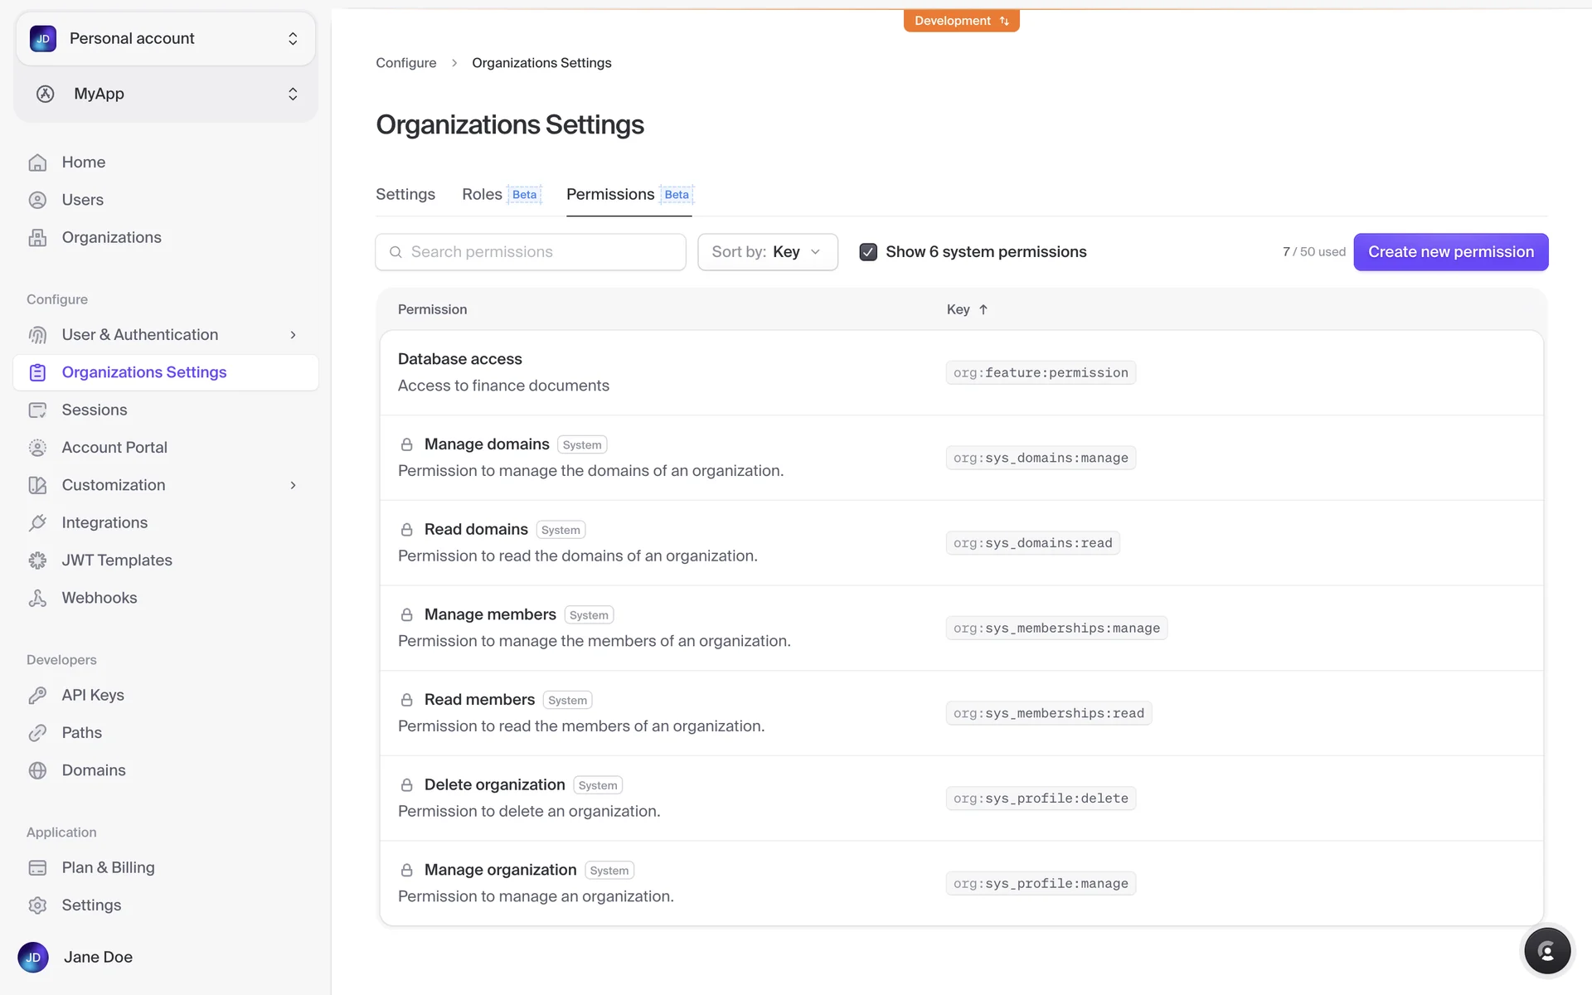Viewport: 1592px width, 995px height.
Task: Open the support chat bubble icon
Action: tap(1546, 951)
